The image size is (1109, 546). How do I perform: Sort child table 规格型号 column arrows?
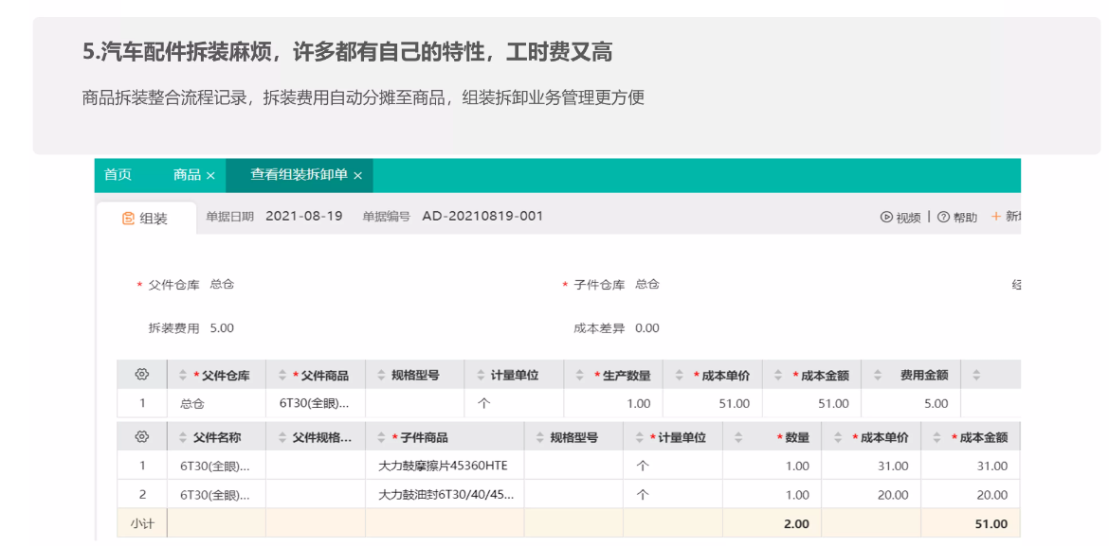539,437
